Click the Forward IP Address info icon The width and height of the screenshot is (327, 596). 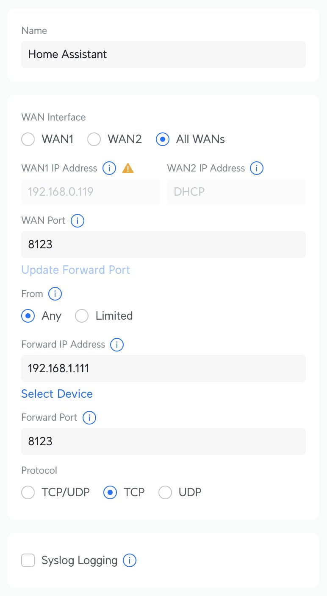click(x=117, y=345)
